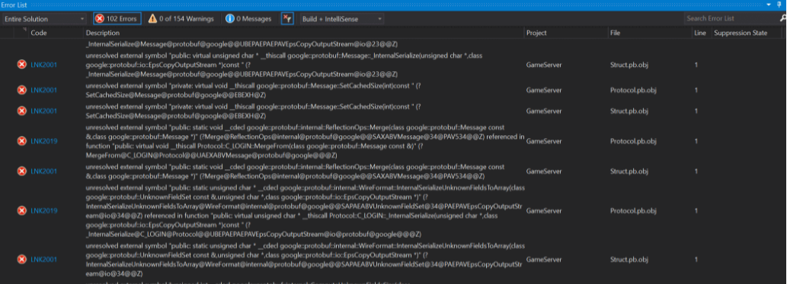Select ReflectionOps::Merge description in Struct.pb.obj row
The image size is (787, 284).
click(295, 171)
